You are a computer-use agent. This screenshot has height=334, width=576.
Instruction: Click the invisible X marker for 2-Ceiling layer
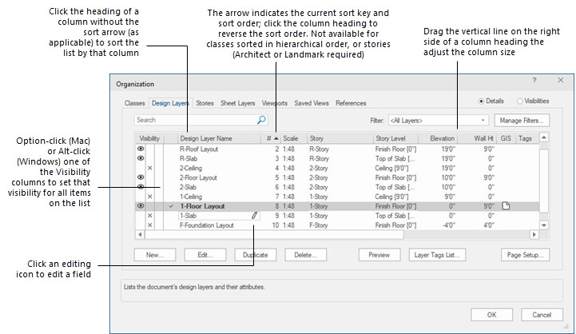(150, 169)
